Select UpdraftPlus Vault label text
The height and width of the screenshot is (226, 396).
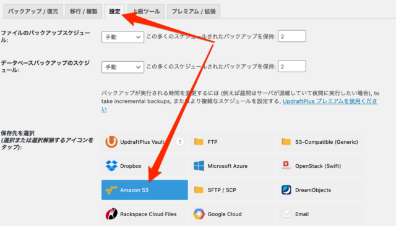142,142
